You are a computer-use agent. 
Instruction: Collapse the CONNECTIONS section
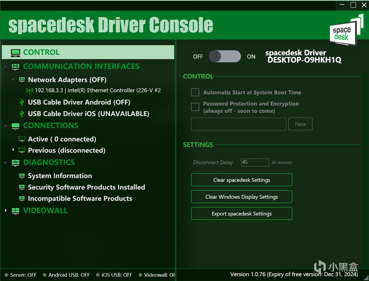point(5,126)
